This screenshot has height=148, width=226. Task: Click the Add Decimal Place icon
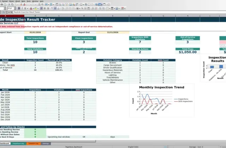93,8
